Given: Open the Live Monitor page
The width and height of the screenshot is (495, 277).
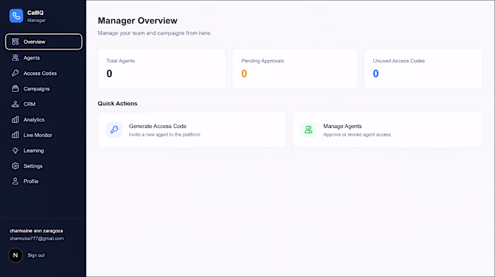Looking at the screenshot, I should [x=44, y=135].
